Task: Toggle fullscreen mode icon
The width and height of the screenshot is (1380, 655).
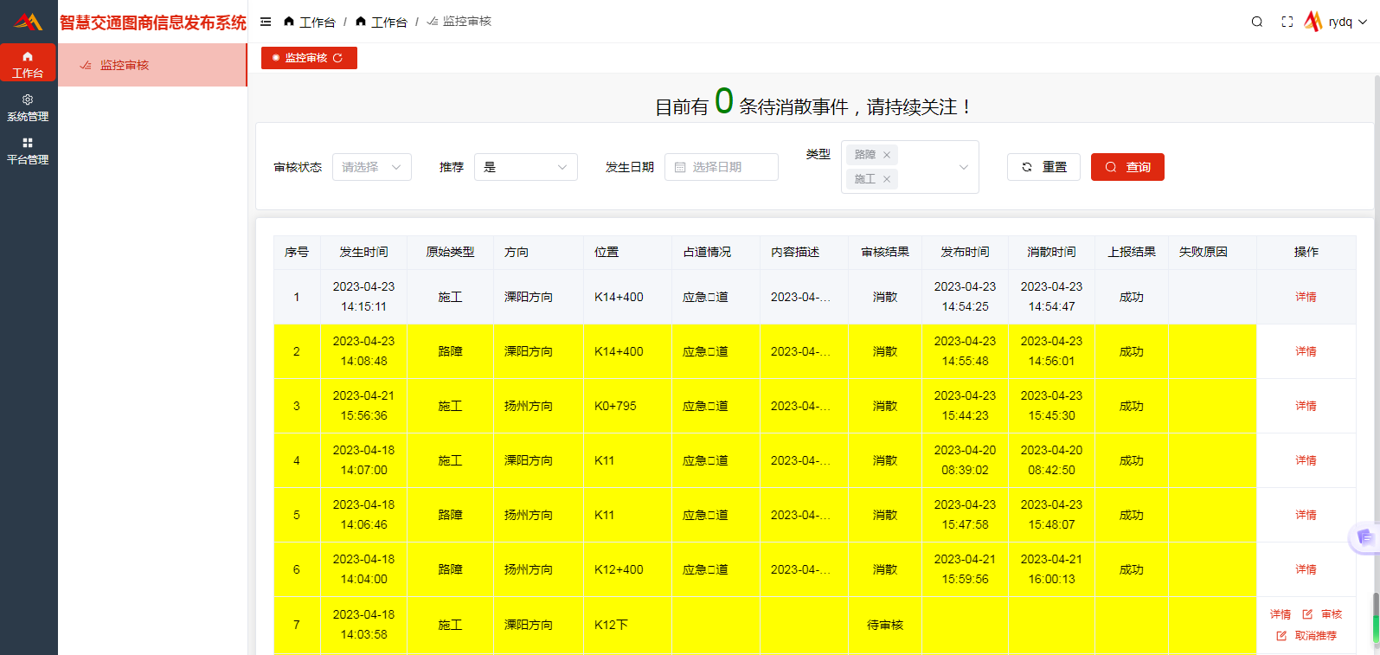Action: pos(1287,22)
